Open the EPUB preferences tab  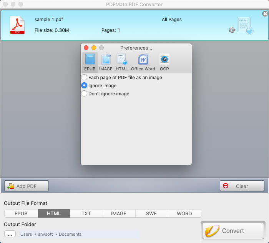[90, 62]
